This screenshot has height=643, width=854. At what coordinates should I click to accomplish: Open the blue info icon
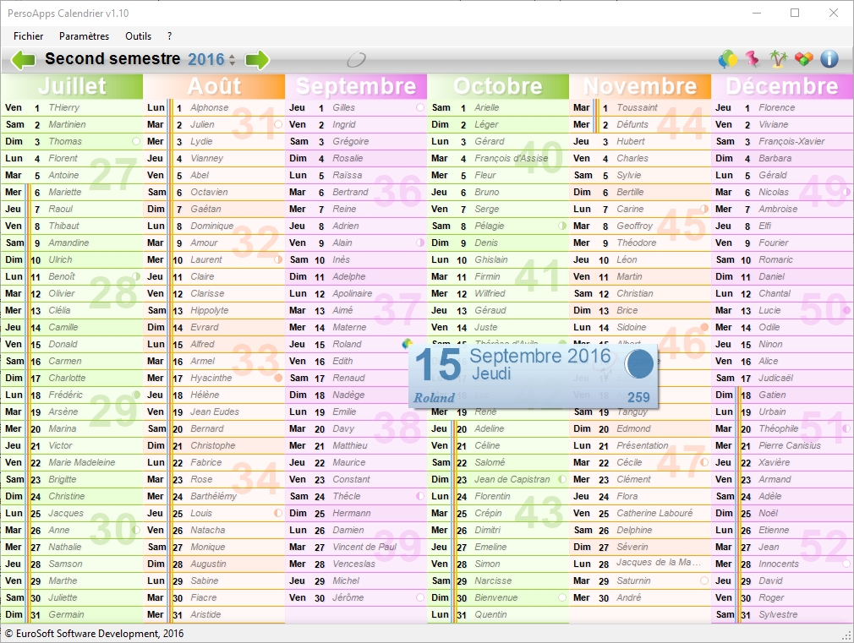click(x=829, y=59)
